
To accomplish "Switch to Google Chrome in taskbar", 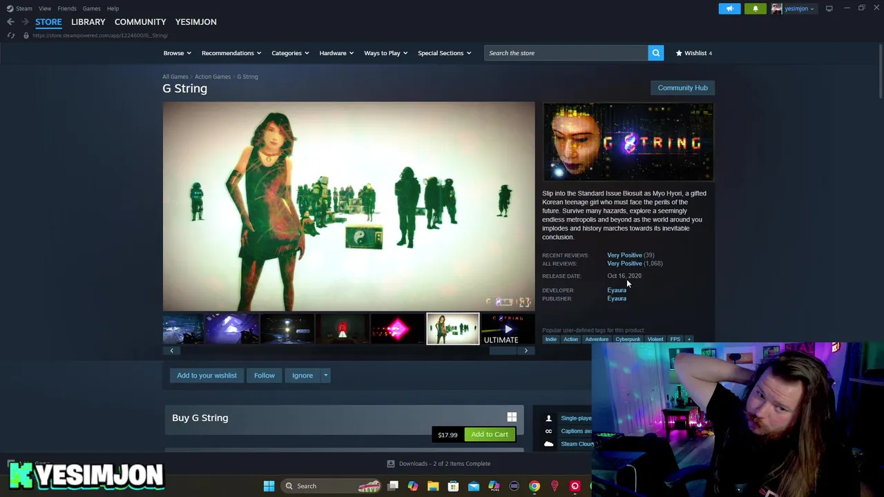I will pos(535,486).
